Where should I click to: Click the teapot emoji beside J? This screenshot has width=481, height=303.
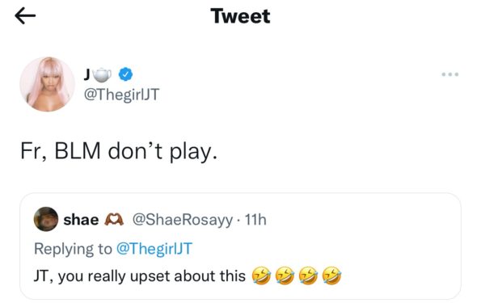point(102,75)
